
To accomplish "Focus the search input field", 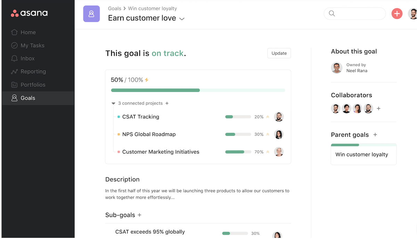I will tap(358, 14).
